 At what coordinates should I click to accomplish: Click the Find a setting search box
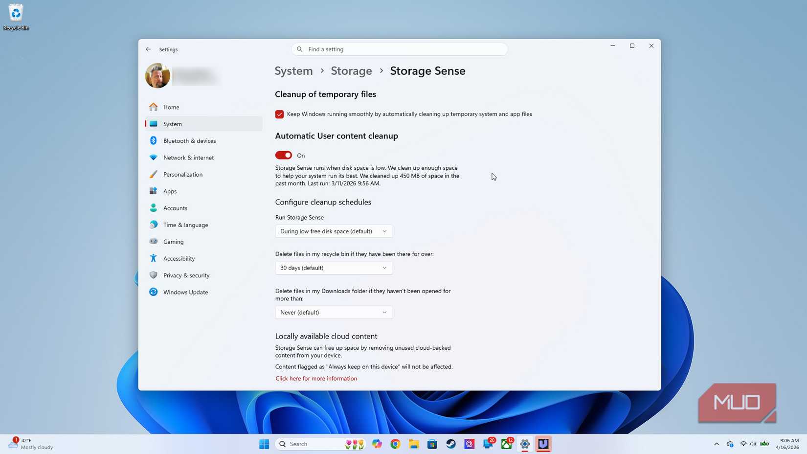[x=400, y=49]
